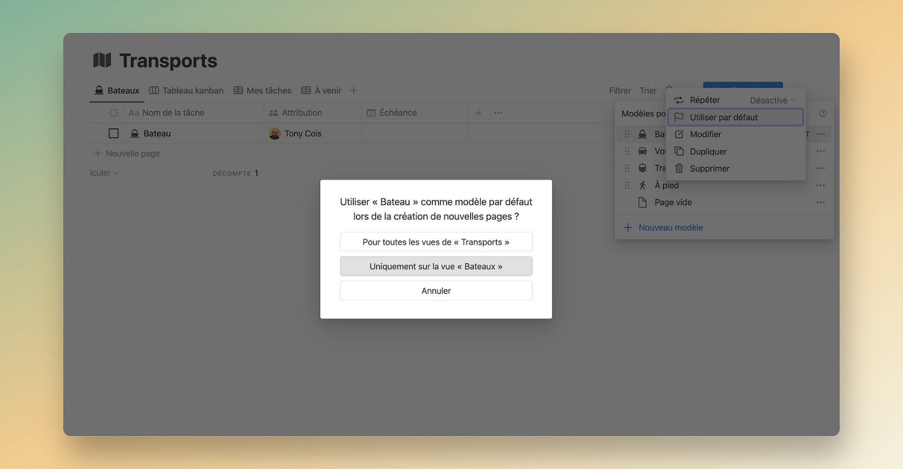Click drag handle of the car template row
The image size is (903, 469).
(x=627, y=151)
